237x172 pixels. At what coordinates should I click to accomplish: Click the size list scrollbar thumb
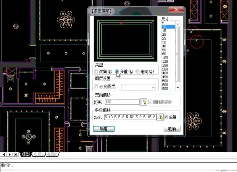click(x=178, y=54)
